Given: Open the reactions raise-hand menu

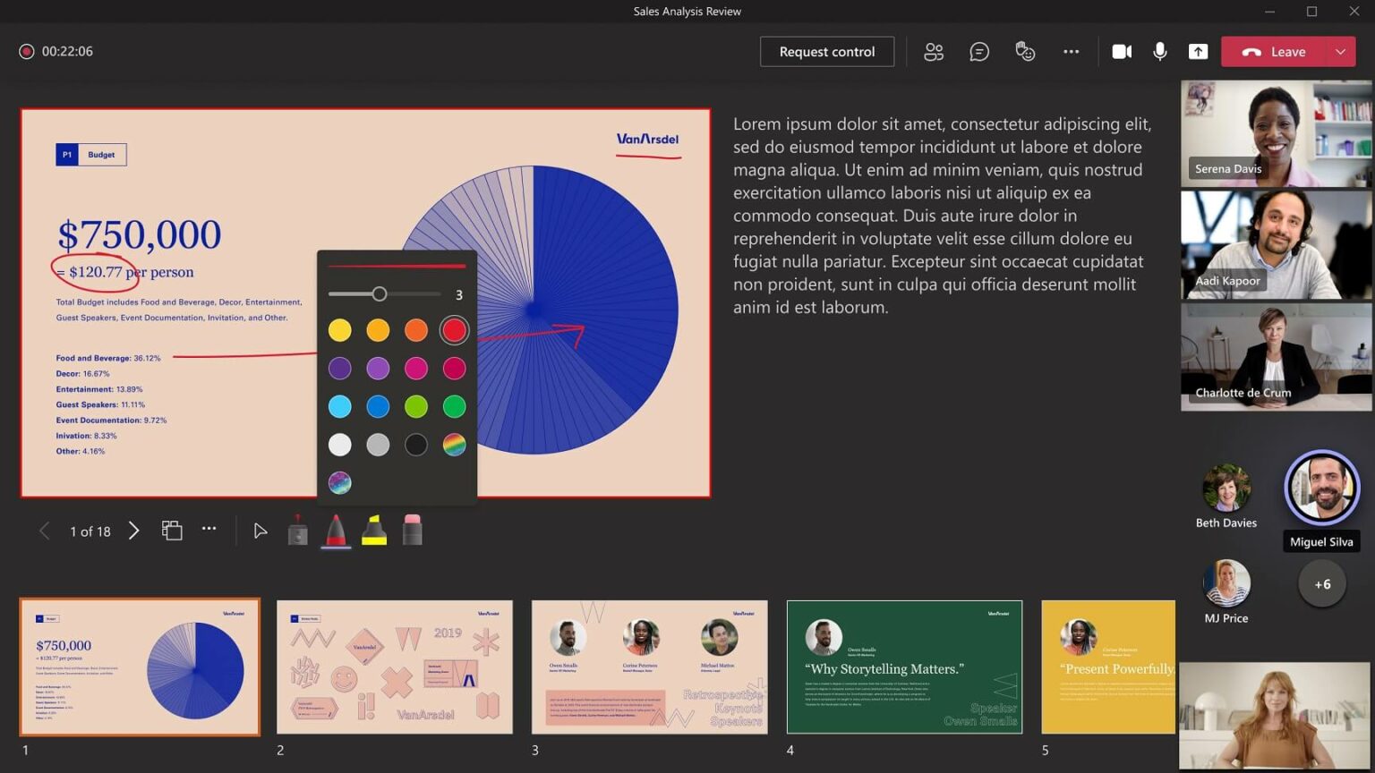Looking at the screenshot, I should pos(1025,51).
